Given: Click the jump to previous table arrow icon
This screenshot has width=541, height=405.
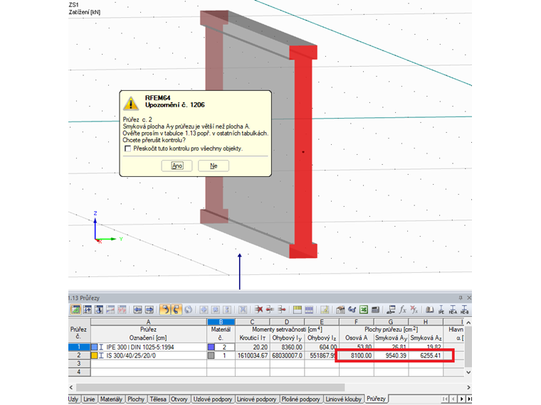Looking at the screenshot, I should (x=137, y=310).
